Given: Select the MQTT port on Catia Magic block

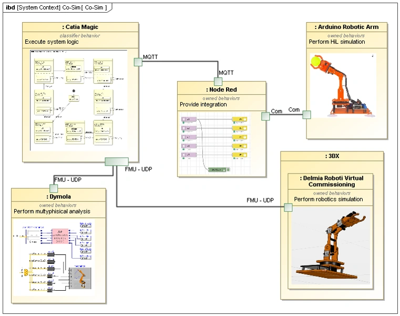Looking at the screenshot, I should click(x=138, y=62).
